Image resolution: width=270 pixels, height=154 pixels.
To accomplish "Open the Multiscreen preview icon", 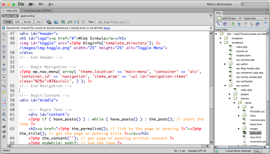I will 49,22.
